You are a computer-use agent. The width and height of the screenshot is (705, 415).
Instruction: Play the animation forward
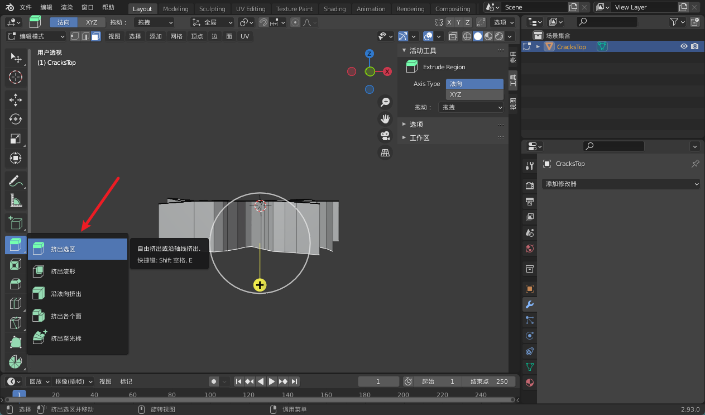click(272, 381)
